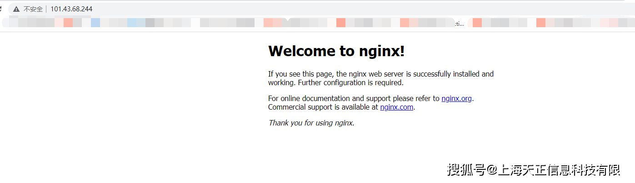Click the 'Thank you for using nginx.' text

(311, 123)
